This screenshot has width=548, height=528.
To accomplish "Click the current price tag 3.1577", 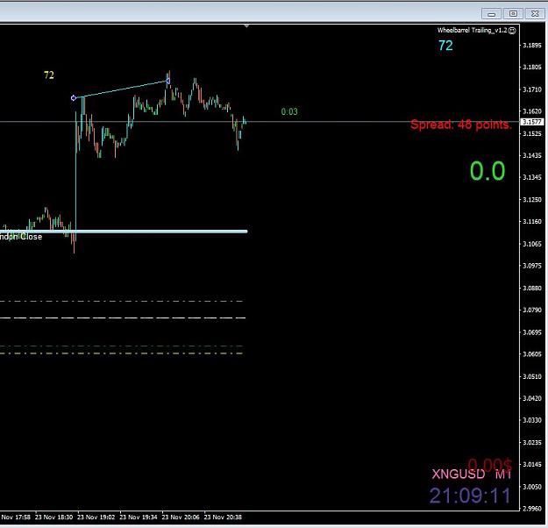I will 532,122.
